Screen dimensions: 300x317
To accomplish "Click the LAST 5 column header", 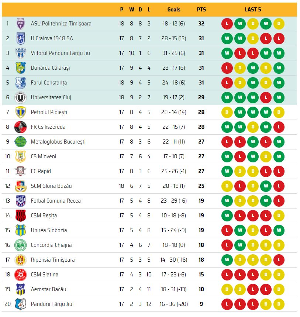I will [253, 10].
